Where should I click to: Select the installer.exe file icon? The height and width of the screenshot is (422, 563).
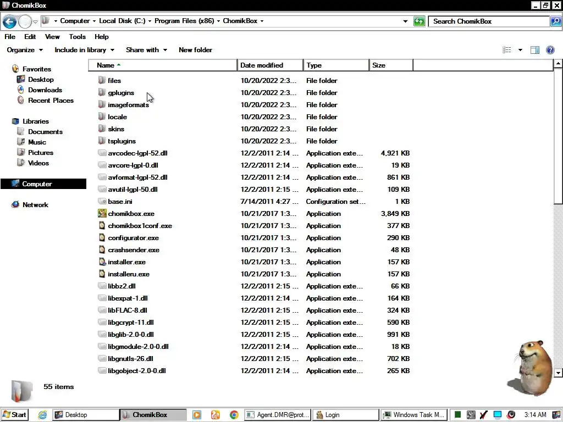[102, 262]
